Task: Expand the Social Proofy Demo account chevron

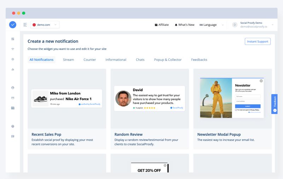Action: pos(272,25)
